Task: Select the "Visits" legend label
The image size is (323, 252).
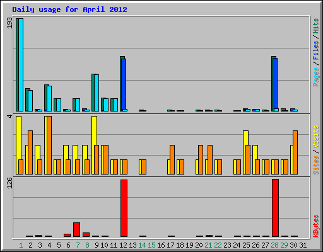Action: point(316,137)
